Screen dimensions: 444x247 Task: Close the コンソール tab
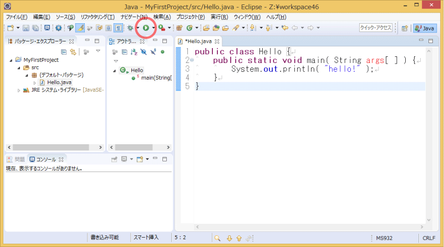(x=61, y=160)
